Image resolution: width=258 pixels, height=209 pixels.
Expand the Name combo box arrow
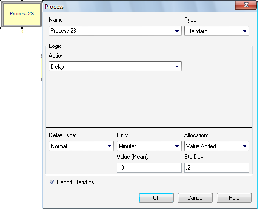tap(177, 31)
